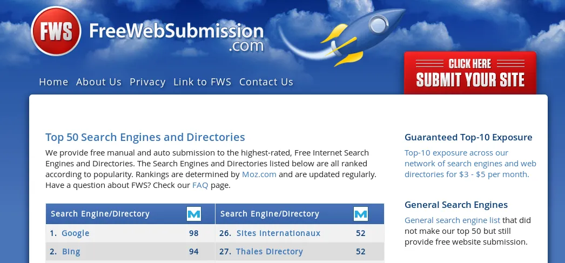Follow the Moz.com link
This screenshot has height=263, width=565.
[259, 174]
